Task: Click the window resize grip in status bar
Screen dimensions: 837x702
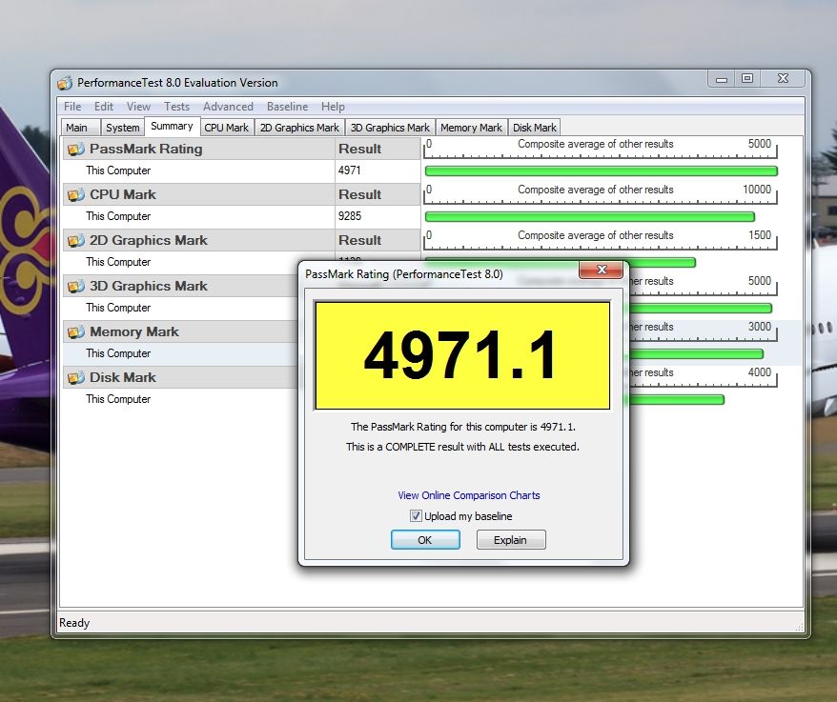Action: click(799, 628)
